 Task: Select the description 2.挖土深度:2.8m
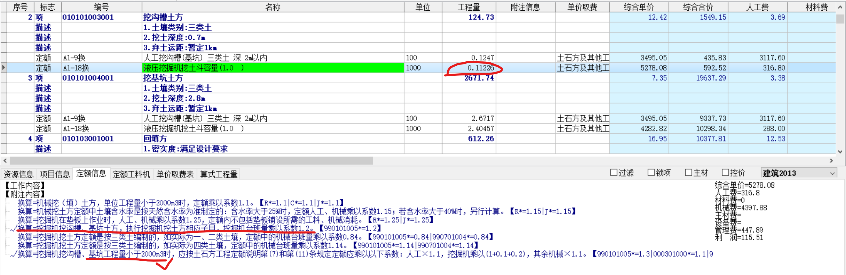pyautogui.click(x=273, y=98)
